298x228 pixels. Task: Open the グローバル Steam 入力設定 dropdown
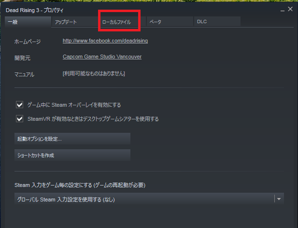coord(149,199)
